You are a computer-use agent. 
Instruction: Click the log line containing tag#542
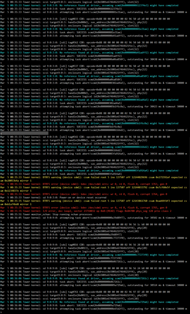[85, 137]
